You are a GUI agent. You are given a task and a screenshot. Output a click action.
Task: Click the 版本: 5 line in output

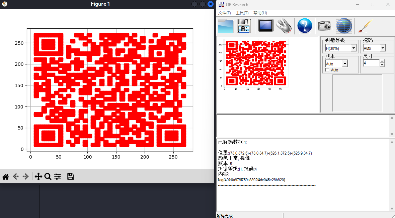coord(225,164)
